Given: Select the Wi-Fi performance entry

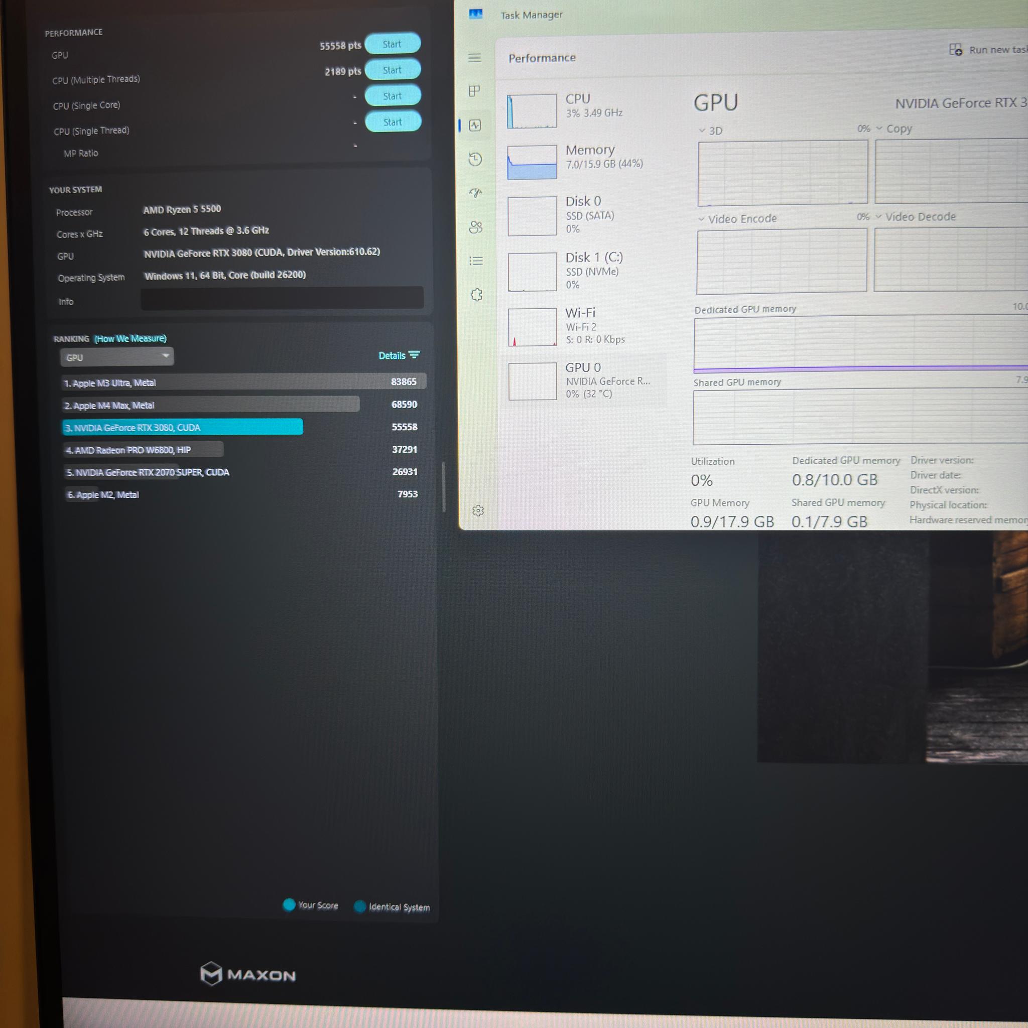Looking at the screenshot, I should [584, 326].
